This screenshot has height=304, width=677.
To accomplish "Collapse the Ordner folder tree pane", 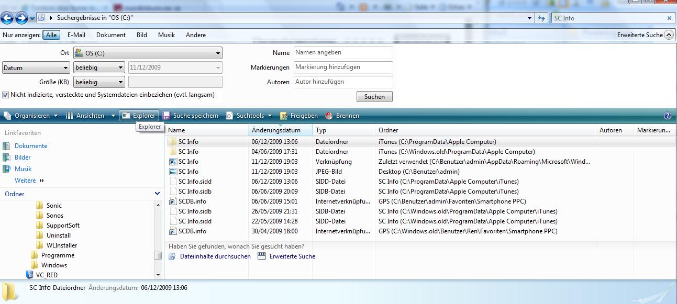I will pos(157,194).
